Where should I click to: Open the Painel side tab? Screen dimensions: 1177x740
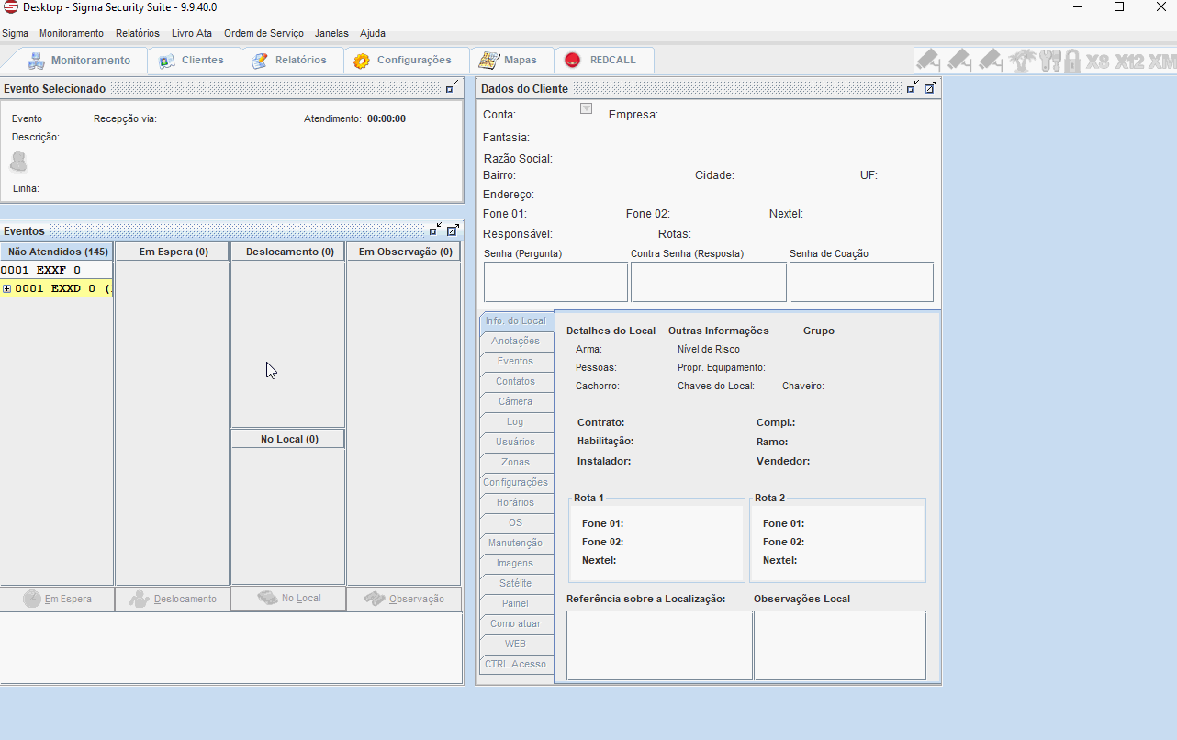pos(516,603)
